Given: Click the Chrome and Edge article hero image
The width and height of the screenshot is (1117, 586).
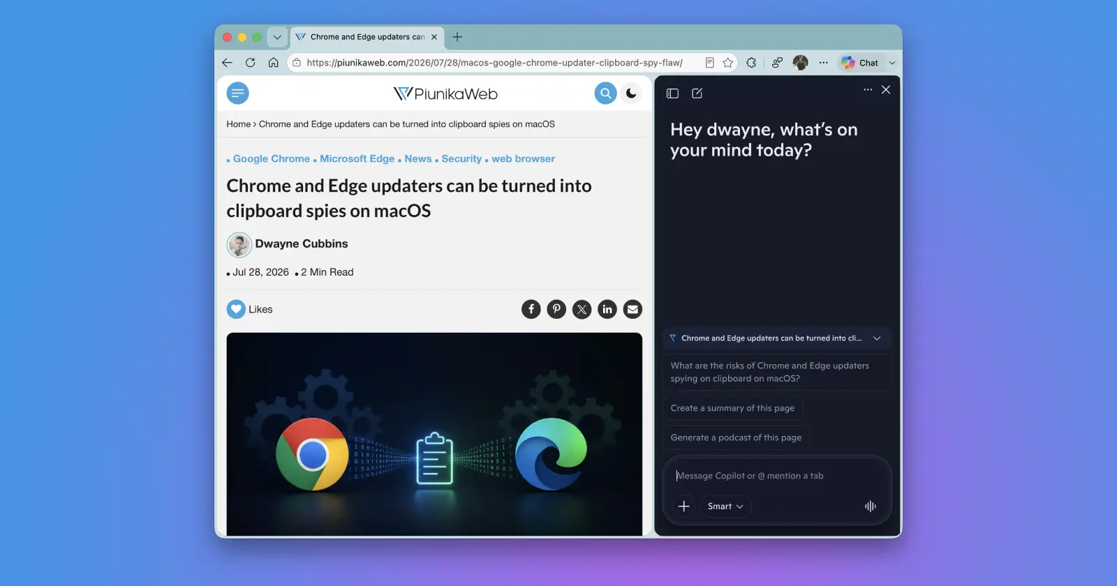Looking at the screenshot, I should (x=434, y=434).
